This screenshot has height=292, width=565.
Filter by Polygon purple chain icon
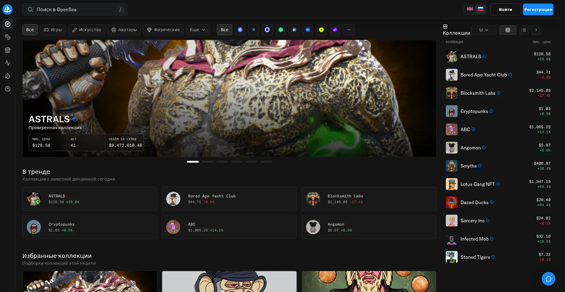point(335,30)
